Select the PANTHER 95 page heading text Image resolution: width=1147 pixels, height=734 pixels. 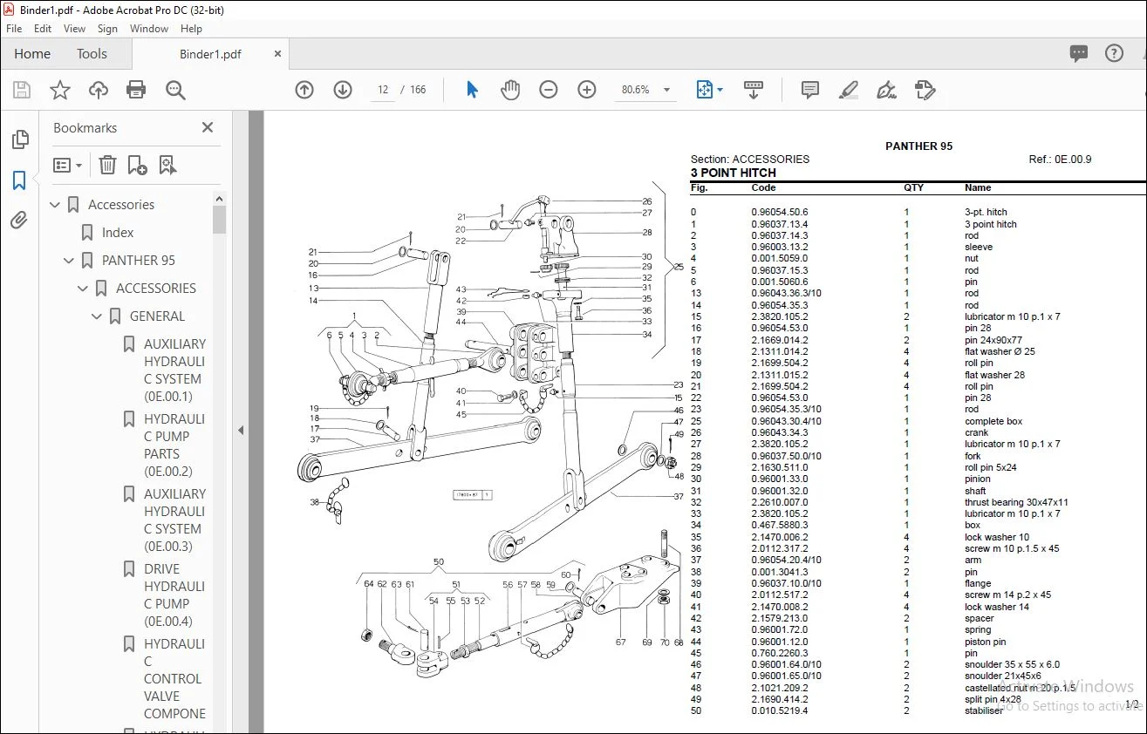pyautogui.click(x=918, y=146)
